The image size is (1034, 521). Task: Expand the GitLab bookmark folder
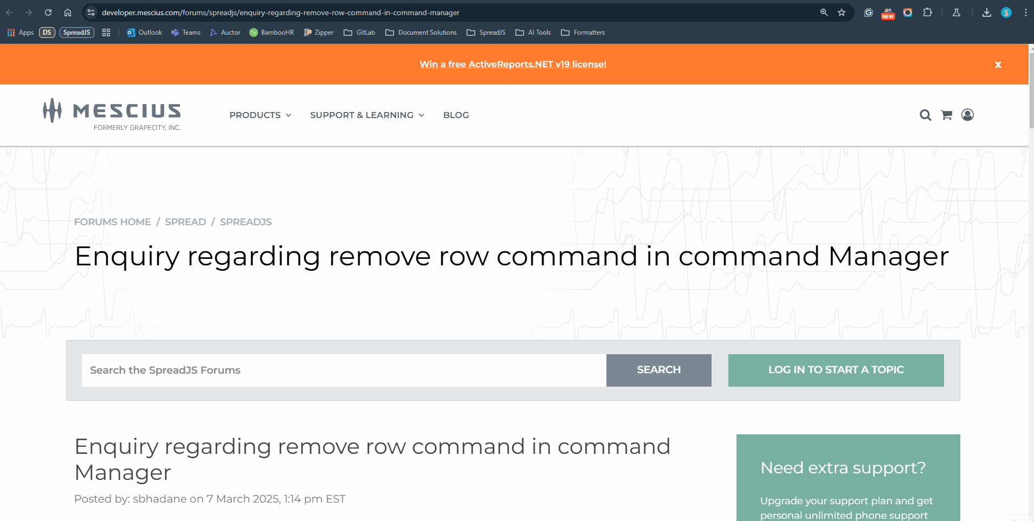click(359, 32)
